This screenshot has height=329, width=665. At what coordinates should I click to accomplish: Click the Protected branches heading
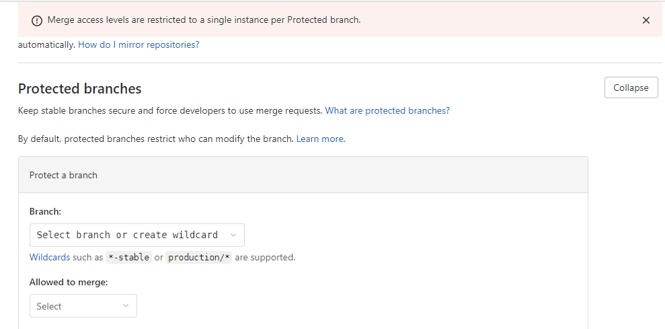click(79, 89)
